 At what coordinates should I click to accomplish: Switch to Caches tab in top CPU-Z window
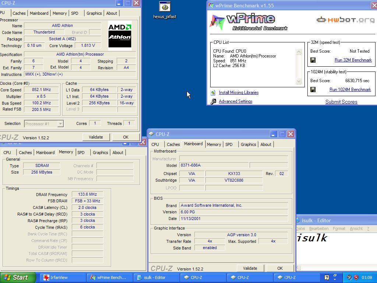[x=19, y=13]
